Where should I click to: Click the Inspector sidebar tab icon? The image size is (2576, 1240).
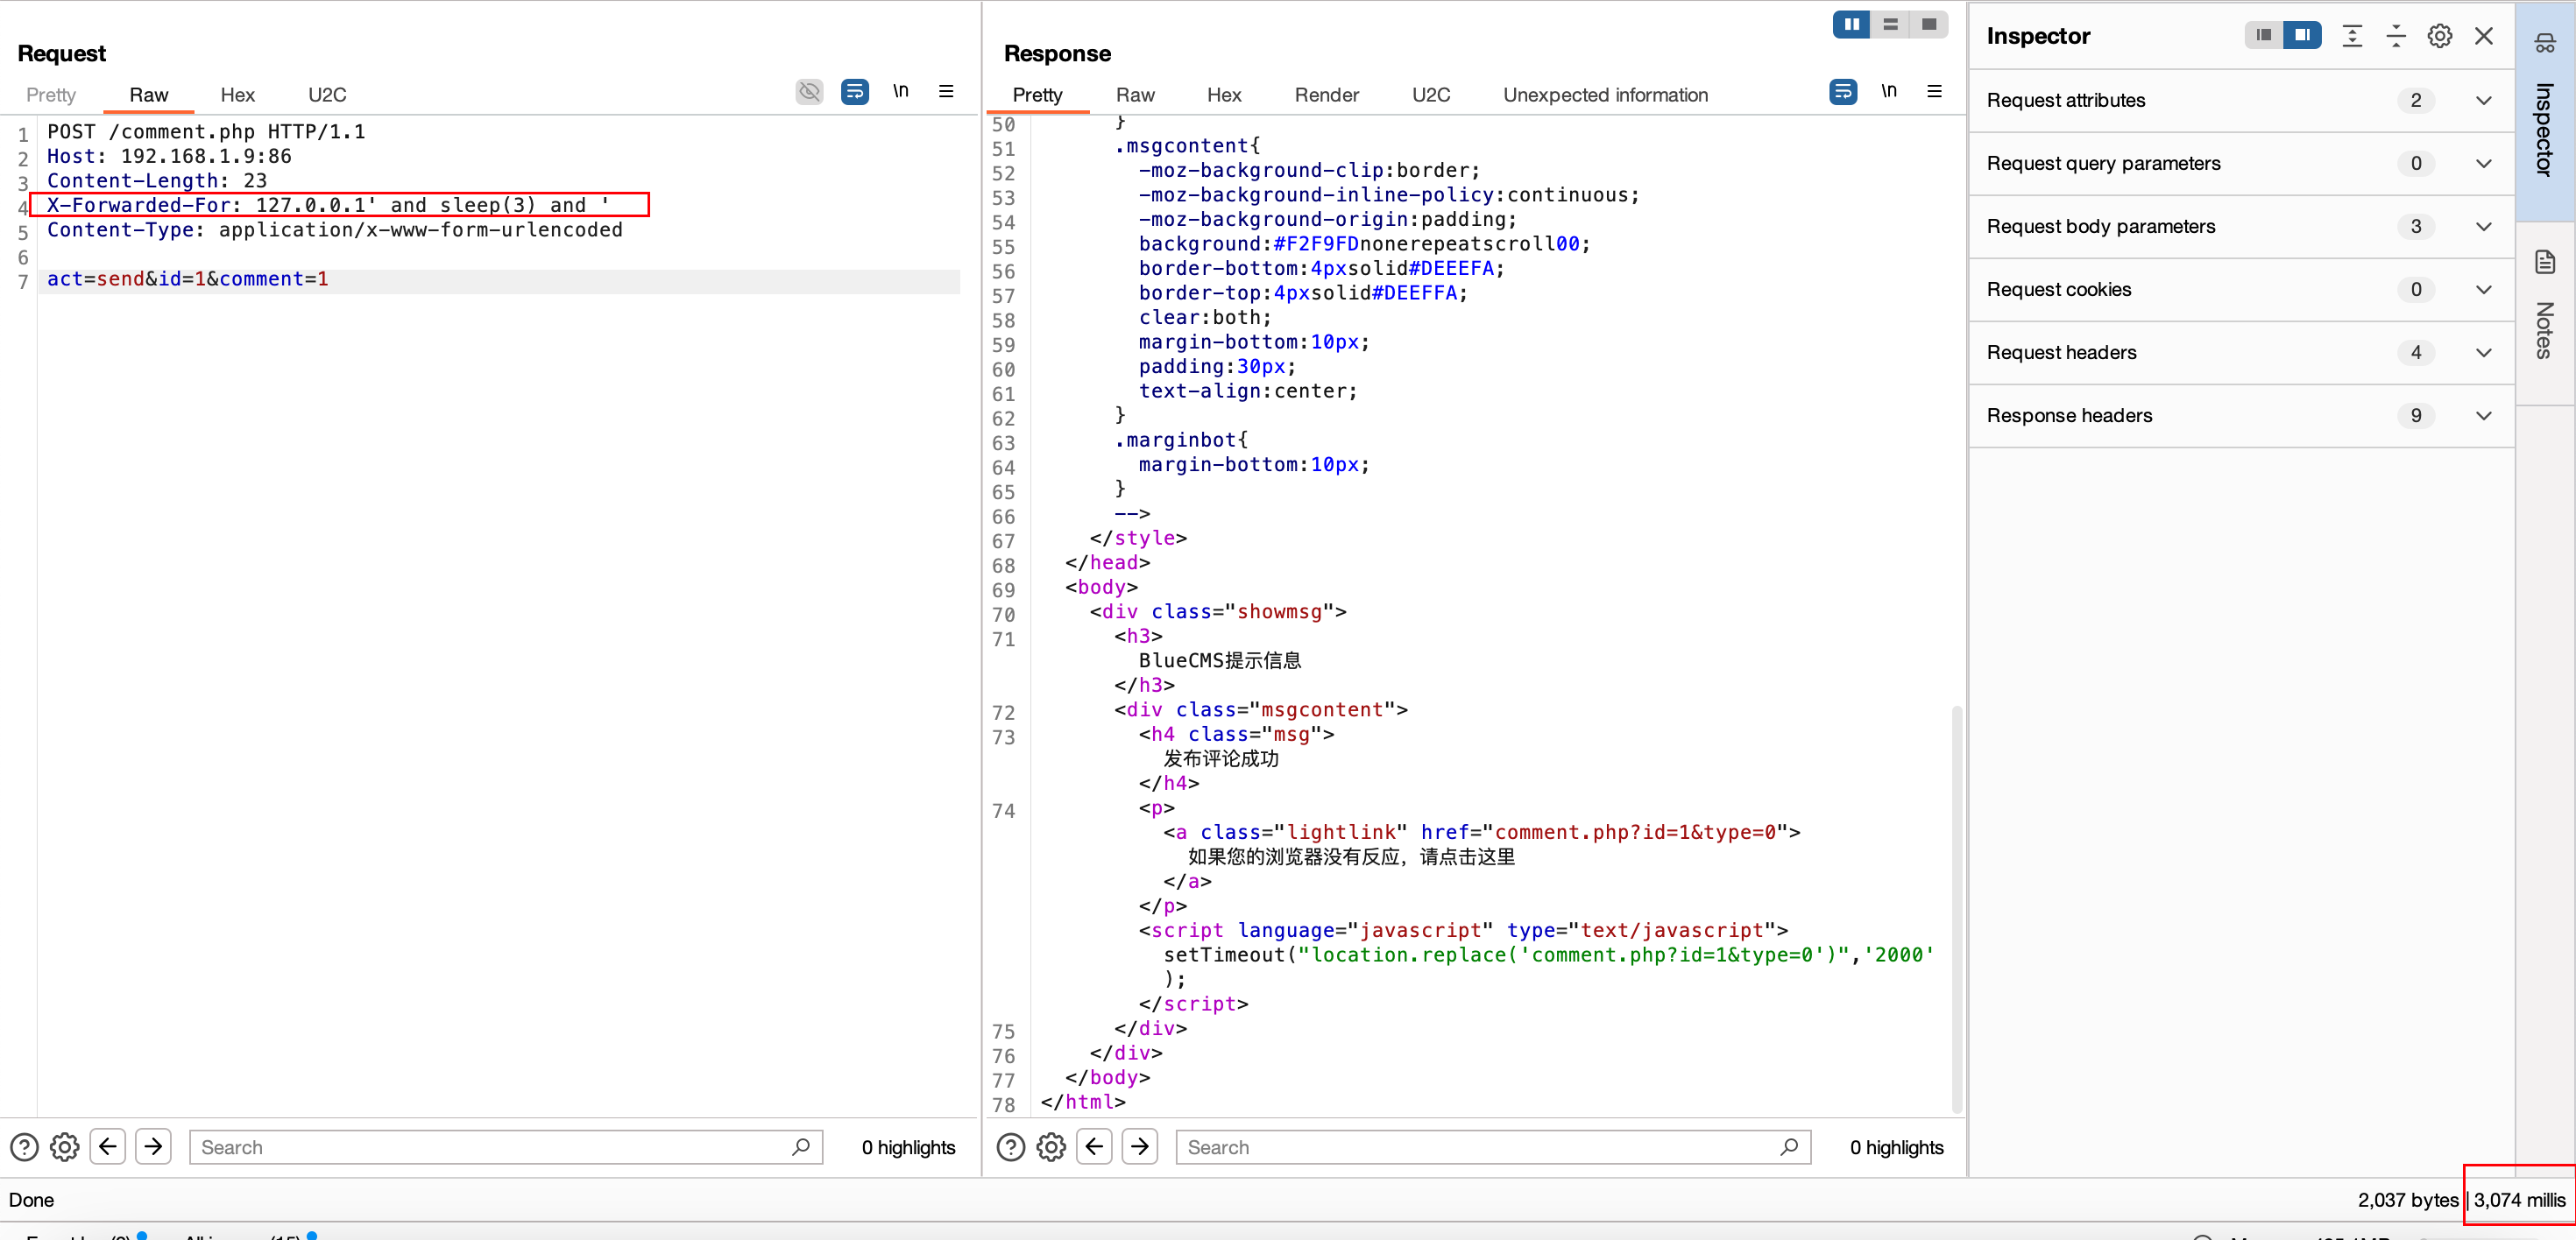point(2545,43)
